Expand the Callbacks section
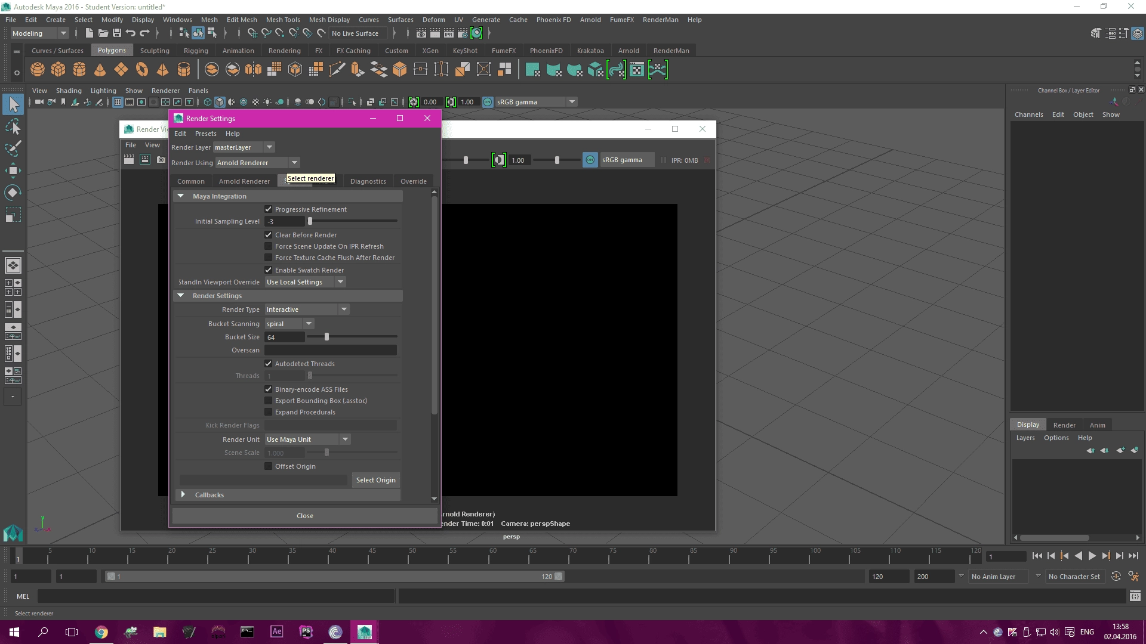This screenshot has height=644, width=1146. (x=183, y=495)
